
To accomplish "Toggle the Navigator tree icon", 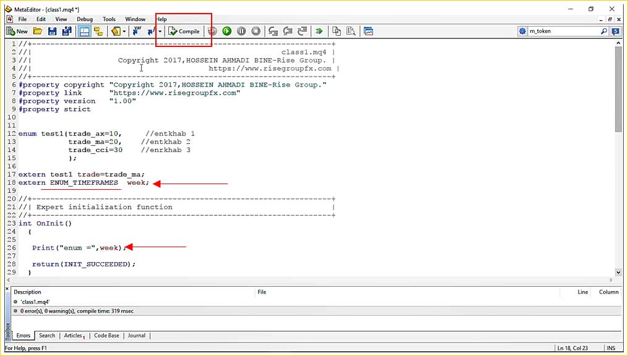I will [x=98, y=31].
